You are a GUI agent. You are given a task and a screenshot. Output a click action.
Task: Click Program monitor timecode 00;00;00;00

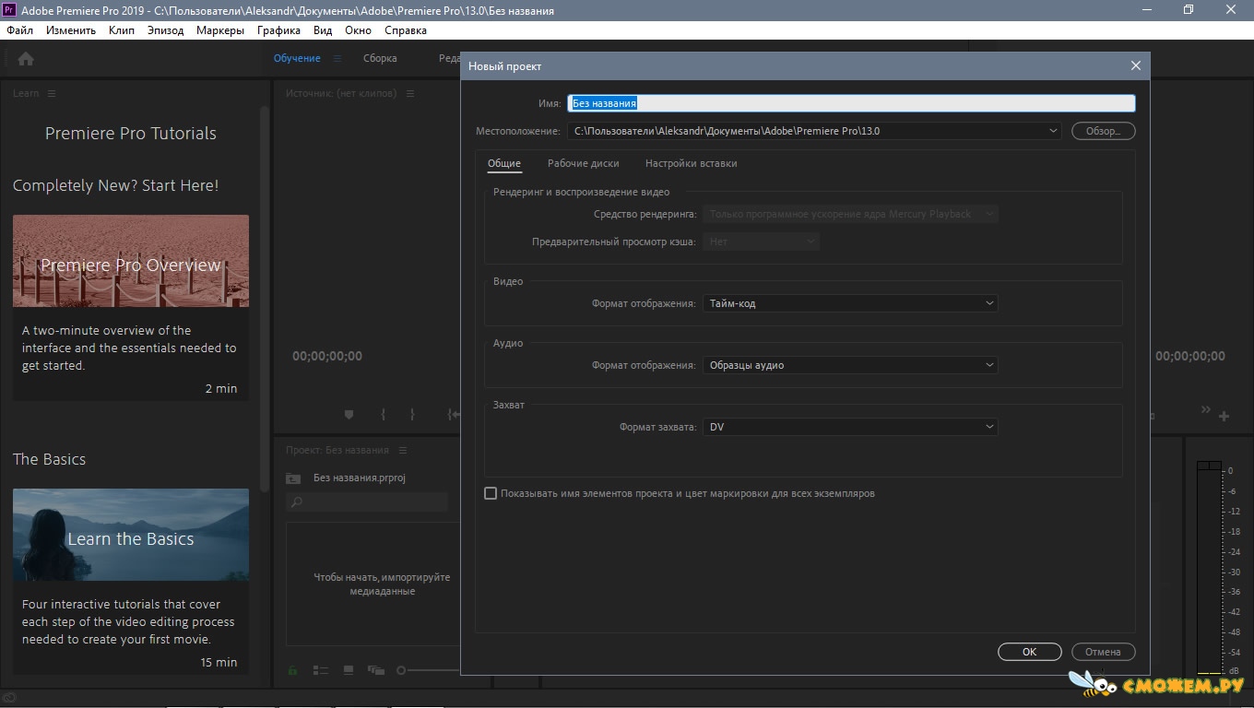pos(1190,356)
